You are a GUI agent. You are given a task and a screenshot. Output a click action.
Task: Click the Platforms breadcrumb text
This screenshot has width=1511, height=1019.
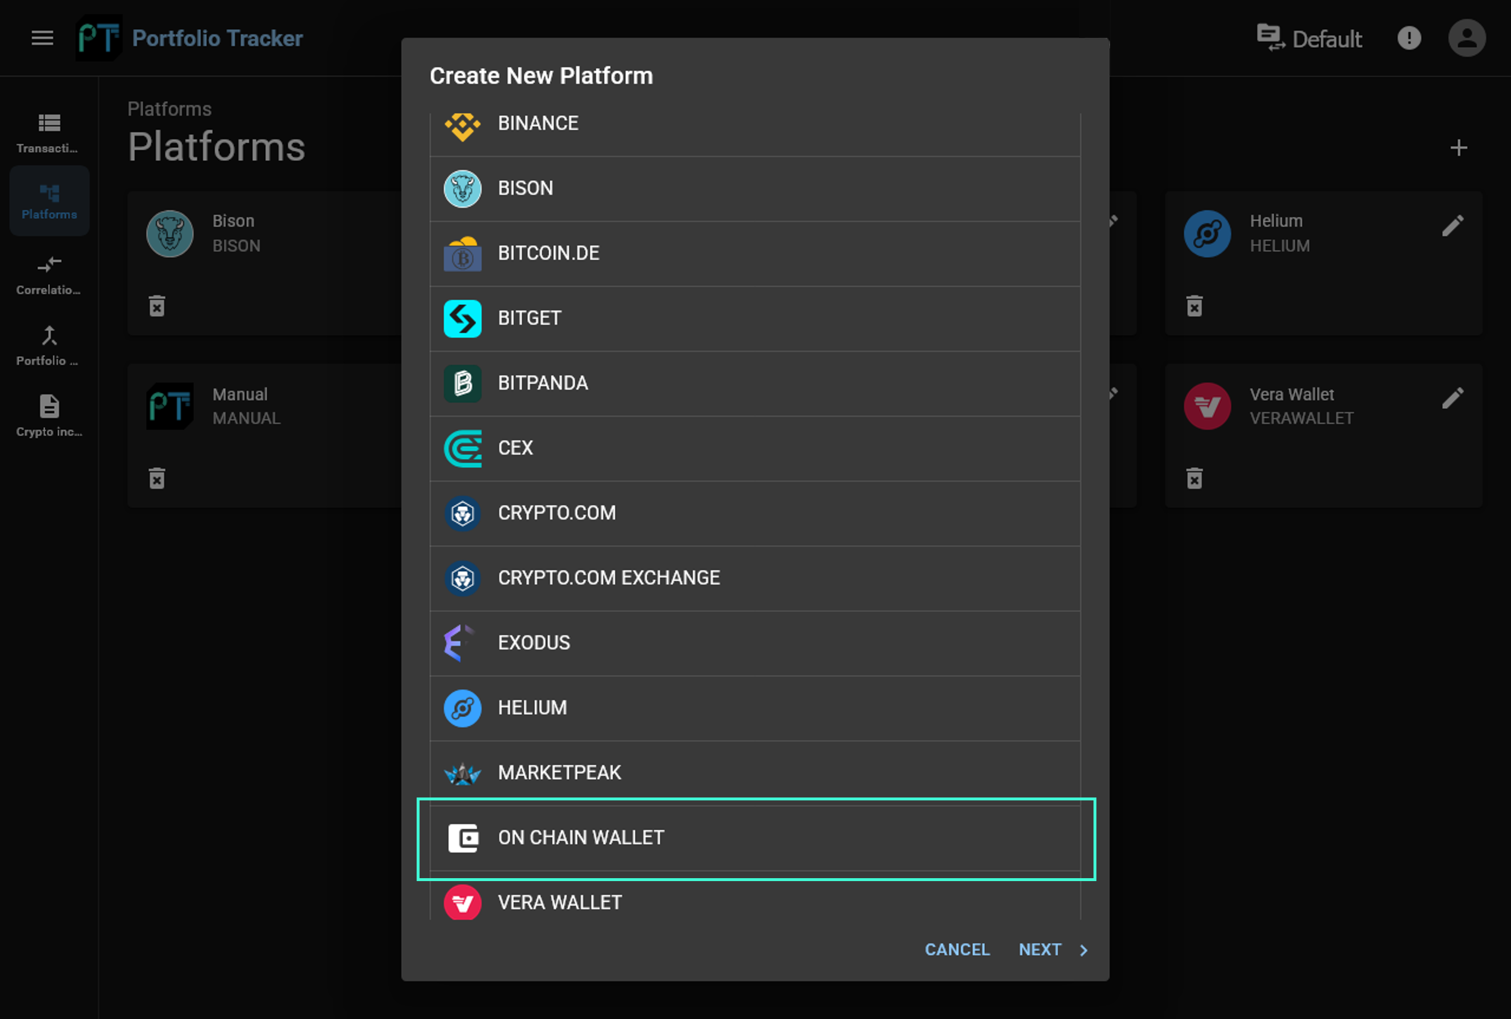coord(170,109)
